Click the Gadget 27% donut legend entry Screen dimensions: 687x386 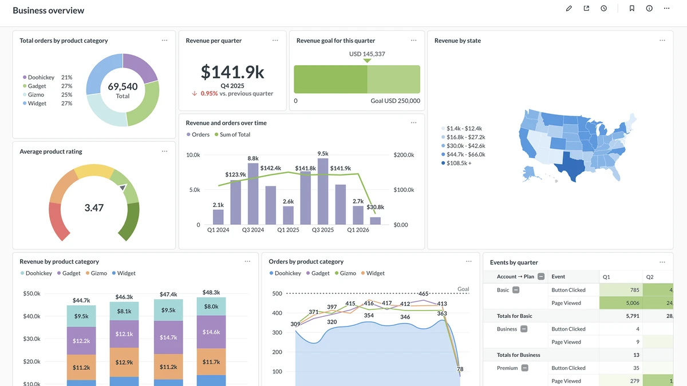pyautogui.click(x=48, y=86)
